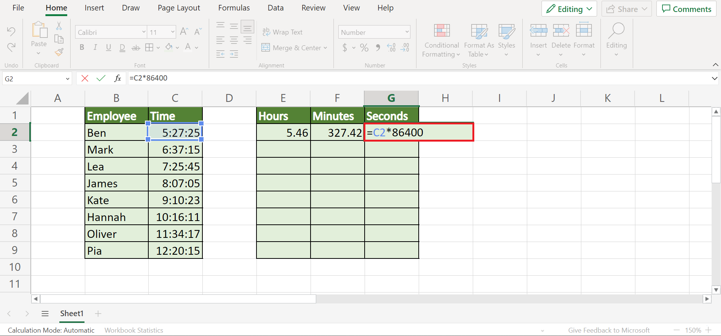Cancel the formula entry with the red X
This screenshot has width=721, height=336.
(x=85, y=78)
